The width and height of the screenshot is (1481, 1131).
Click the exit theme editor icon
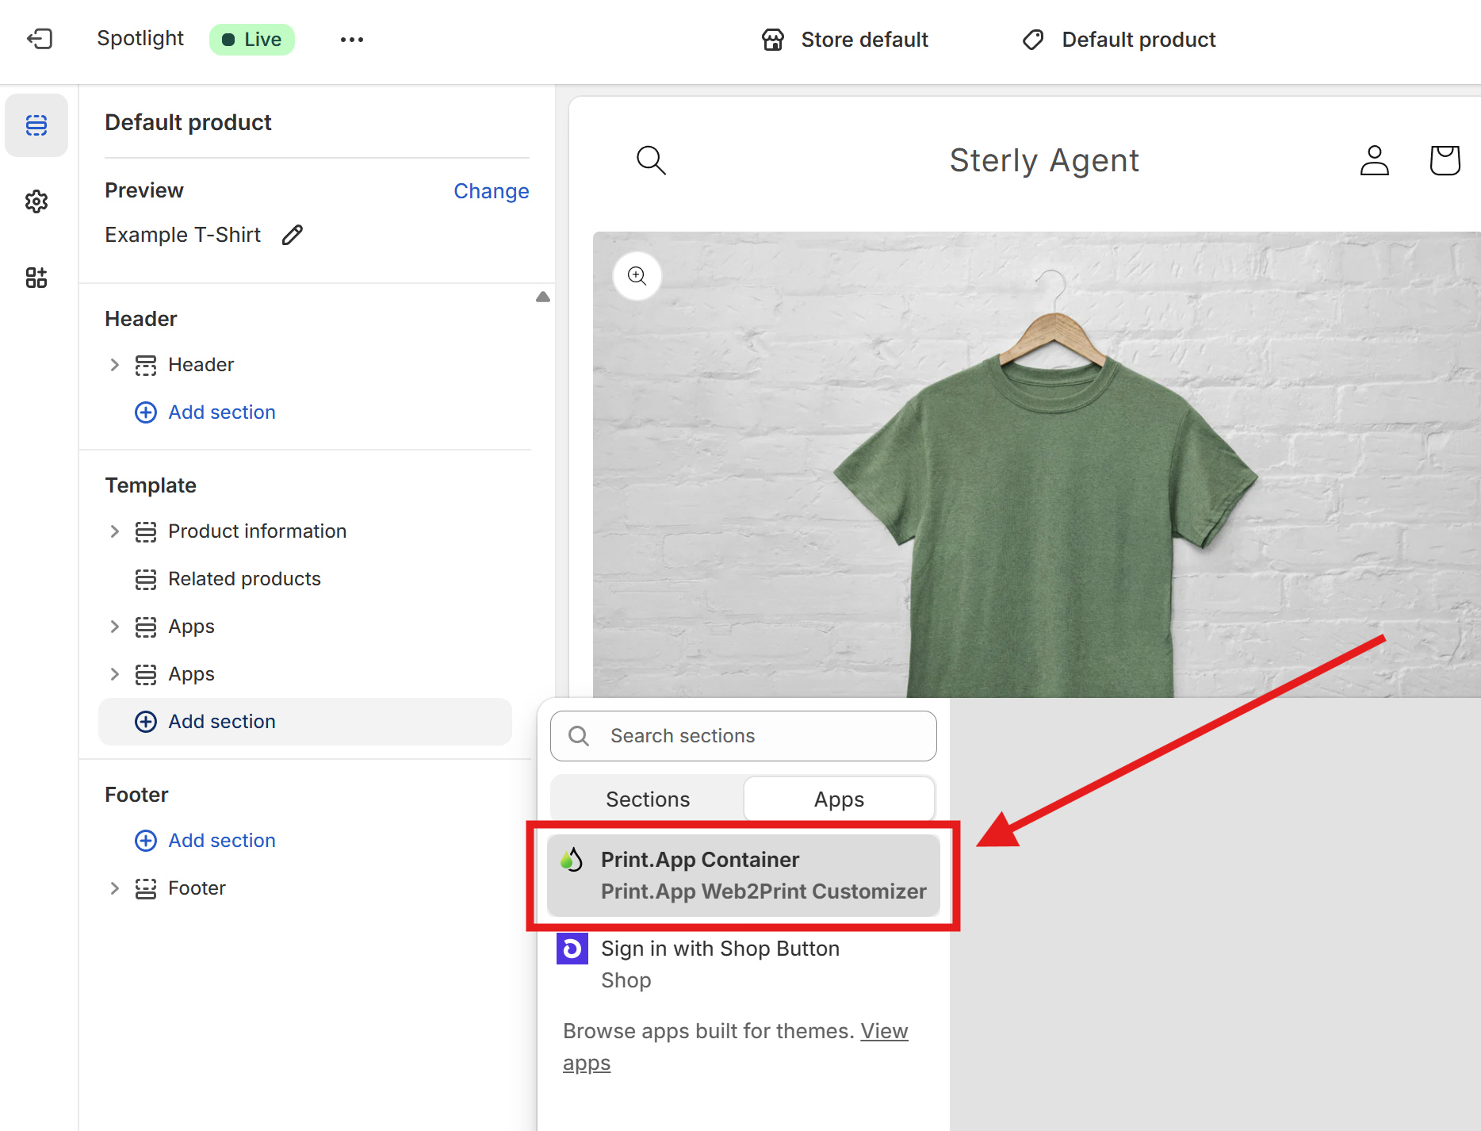pos(40,39)
